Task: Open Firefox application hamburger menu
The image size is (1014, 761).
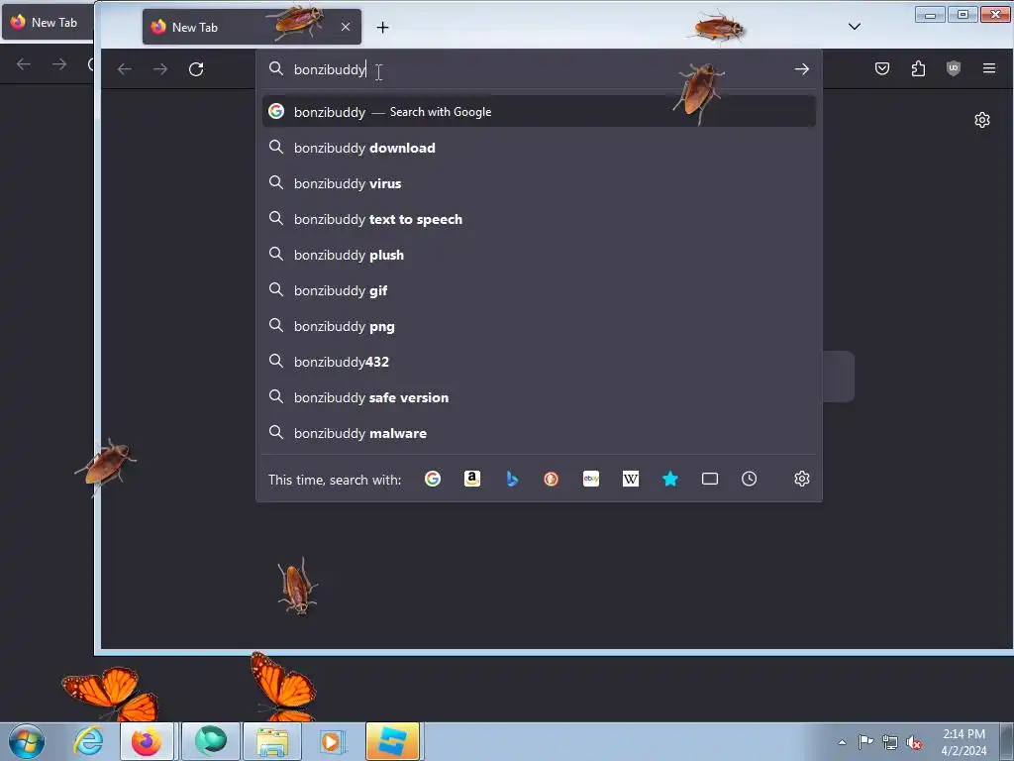Action: [x=989, y=68]
